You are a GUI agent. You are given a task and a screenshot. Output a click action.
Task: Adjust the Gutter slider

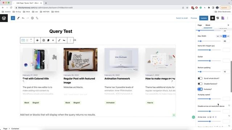[209, 61]
